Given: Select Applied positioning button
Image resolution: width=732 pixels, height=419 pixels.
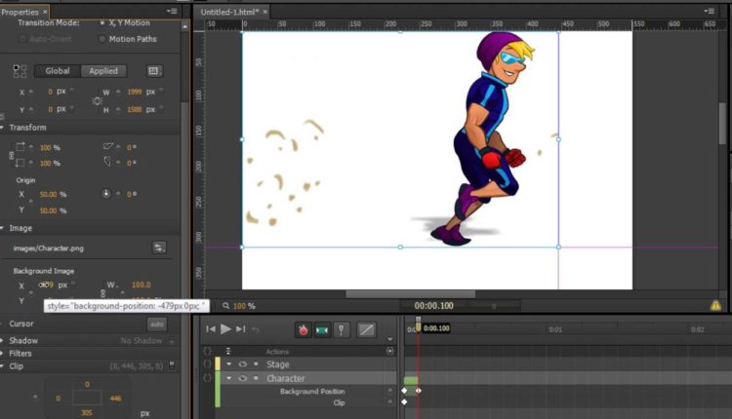Looking at the screenshot, I should pyautogui.click(x=103, y=71).
